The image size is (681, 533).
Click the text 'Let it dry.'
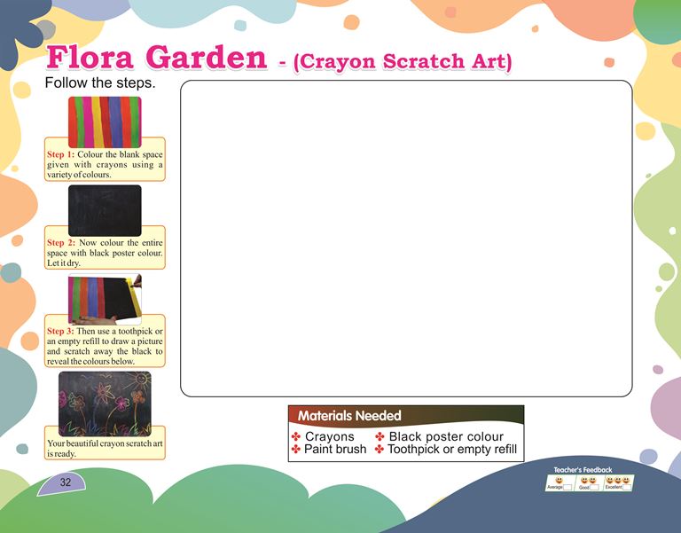pos(64,263)
